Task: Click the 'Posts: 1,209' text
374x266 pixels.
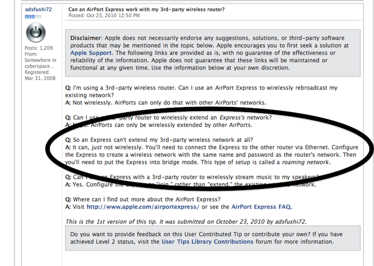Action: tap(39, 48)
